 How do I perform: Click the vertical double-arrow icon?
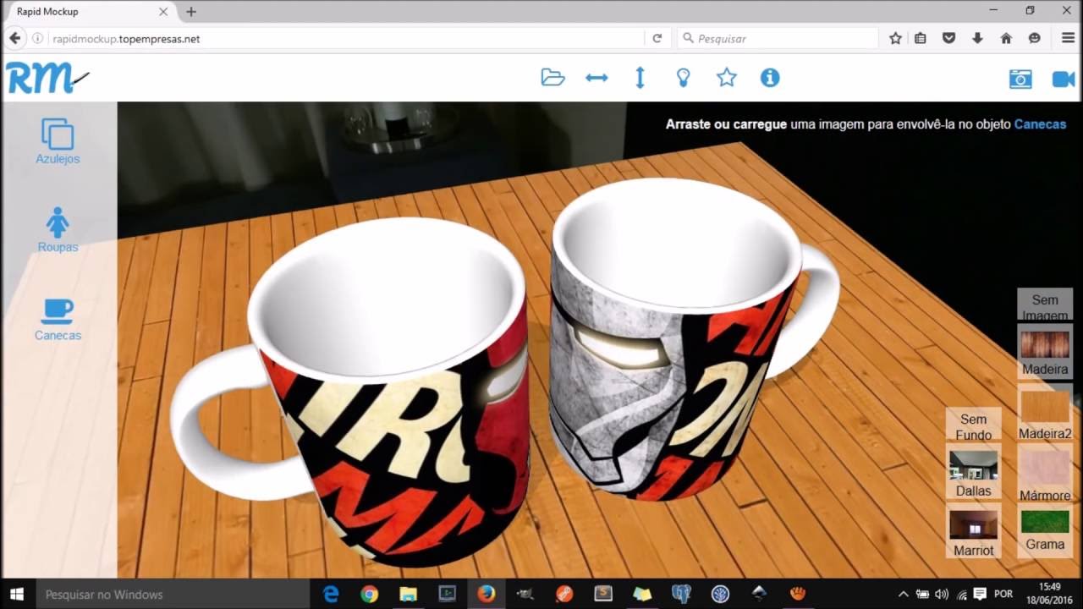point(640,78)
